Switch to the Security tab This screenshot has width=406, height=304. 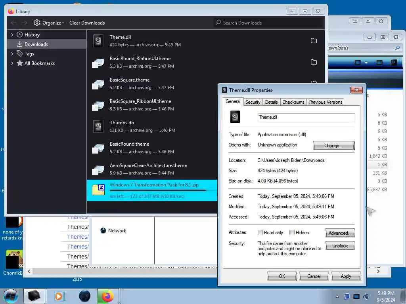(x=253, y=102)
